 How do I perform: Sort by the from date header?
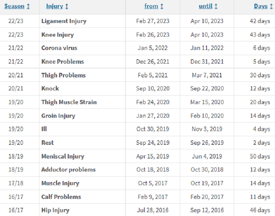point(151,7)
